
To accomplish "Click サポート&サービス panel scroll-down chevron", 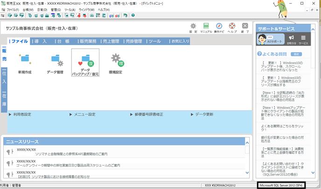I will (x=313, y=172).
